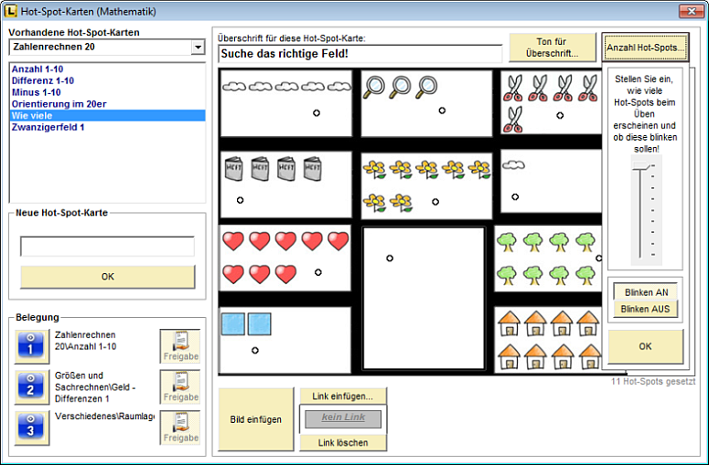Click the hot-spot count vertical slider
Viewport: 709px width, 465px height.
point(644,208)
